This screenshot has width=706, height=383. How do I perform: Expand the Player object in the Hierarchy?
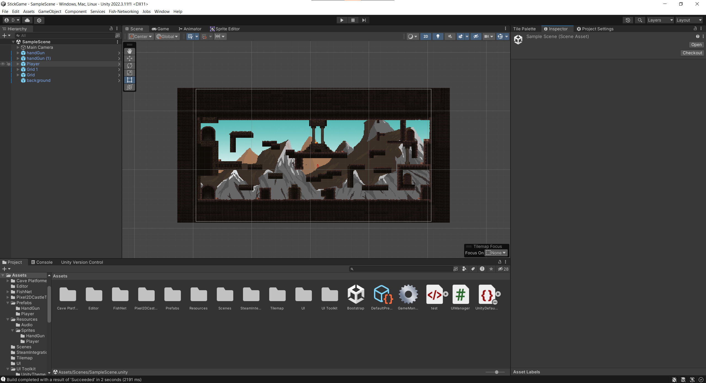(x=18, y=64)
